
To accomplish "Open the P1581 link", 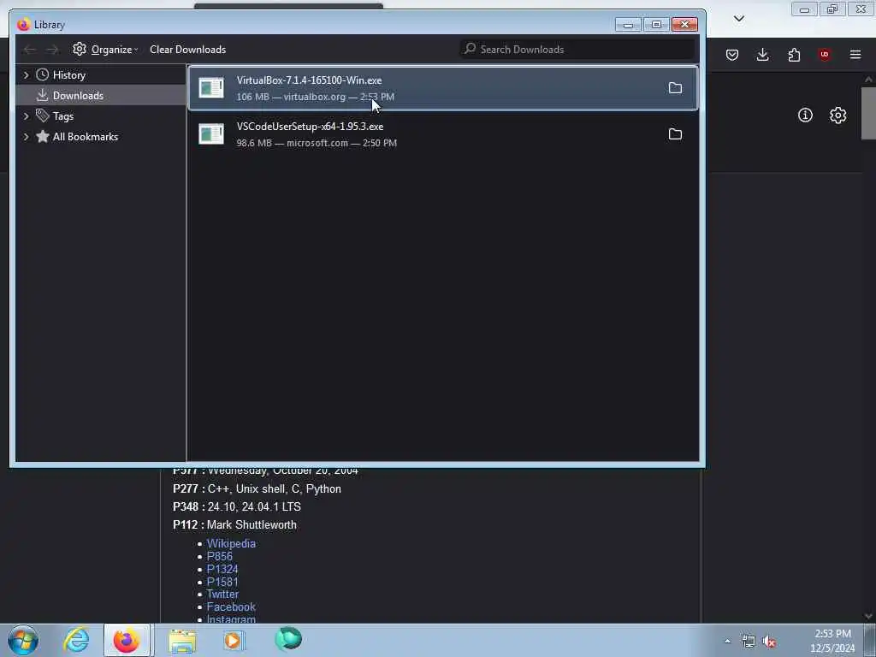I will (222, 582).
